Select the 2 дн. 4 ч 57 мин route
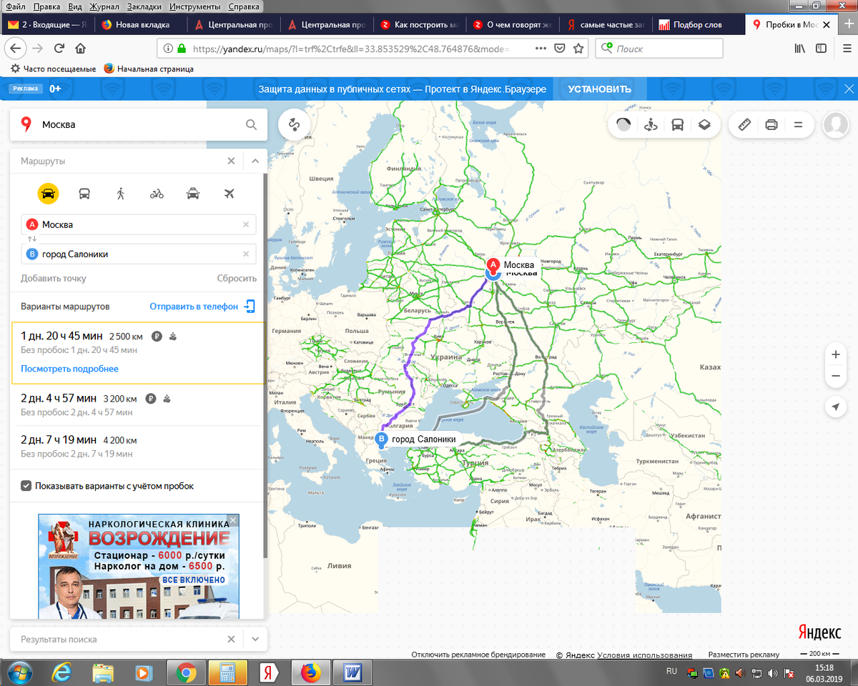 coord(137,404)
